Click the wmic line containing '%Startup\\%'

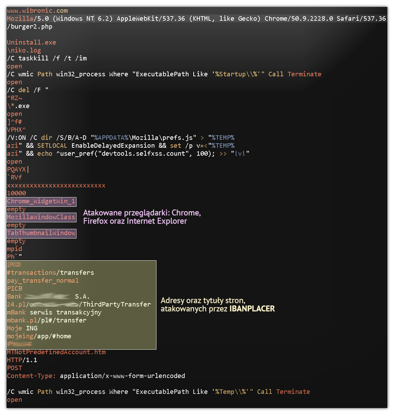click(x=164, y=74)
